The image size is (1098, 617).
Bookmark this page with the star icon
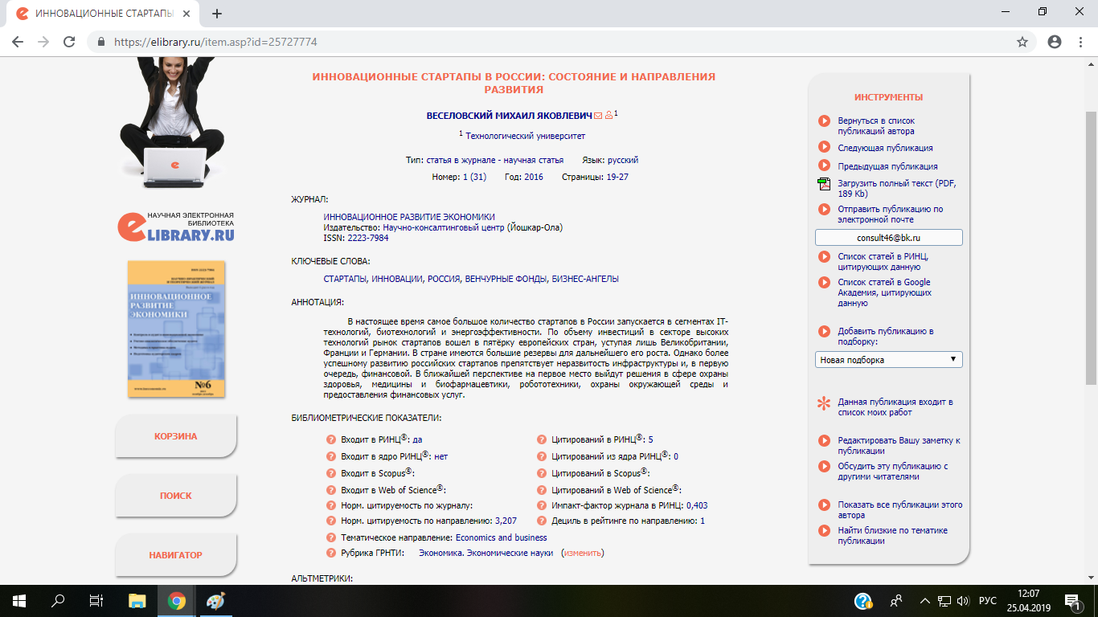tap(1022, 42)
